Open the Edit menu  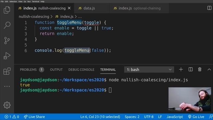[x=6, y=1]
